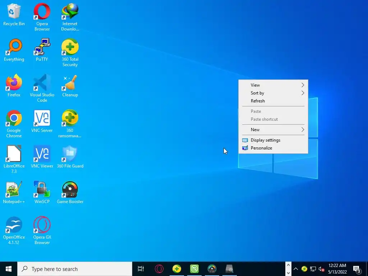Select the Google Chrome desktop shortcut
368x276 pixels.
(x=14, y=124)
